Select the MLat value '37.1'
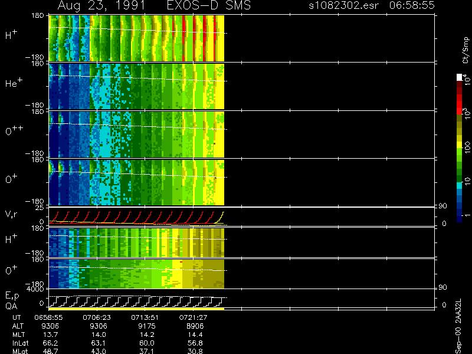 [x=147, y=351]
